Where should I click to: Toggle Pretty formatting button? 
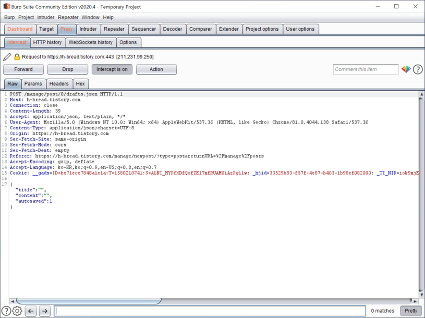coord(411,311)
